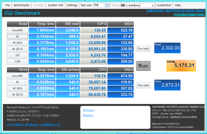Click the Run write button

[x=143, y=85]
